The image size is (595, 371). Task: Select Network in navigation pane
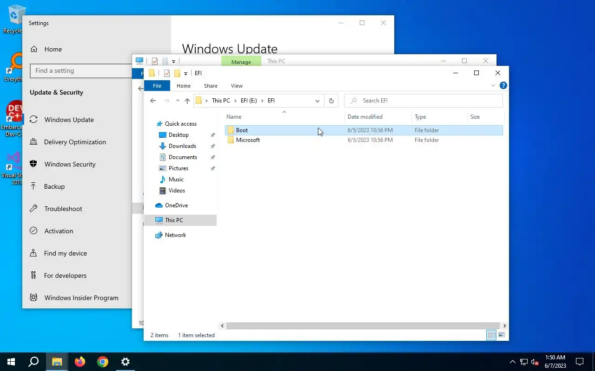(x=175, y=235)
